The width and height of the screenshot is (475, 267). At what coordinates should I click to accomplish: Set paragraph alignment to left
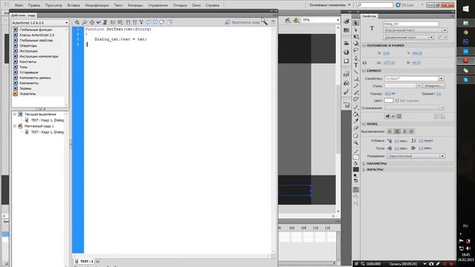(390, 131)
